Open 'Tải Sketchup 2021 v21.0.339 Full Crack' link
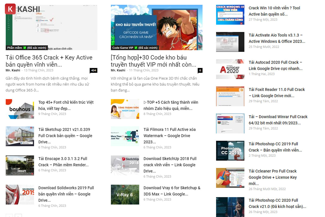This screenshot has height=217, width=325. point(65,136)
